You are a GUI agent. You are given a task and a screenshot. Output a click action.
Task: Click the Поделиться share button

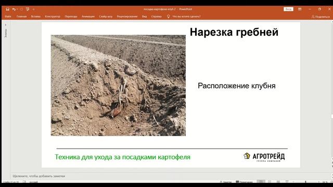coord(321,17)
